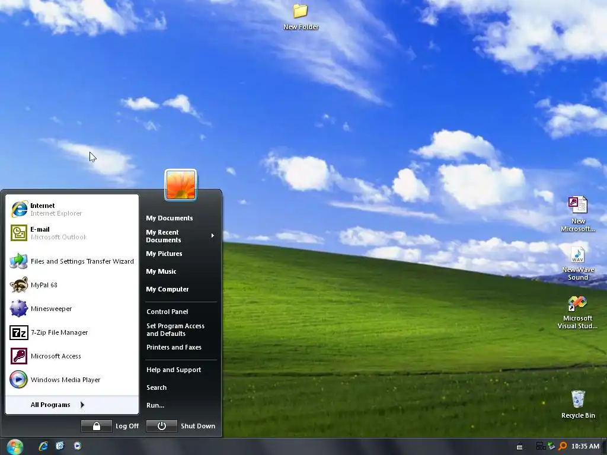
Task: Launch Internet Explorer from quick launch
Action: tap(43, 446)
